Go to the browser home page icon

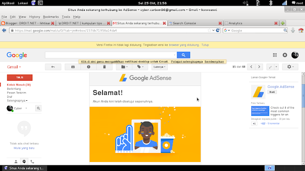tap(301, 30)
